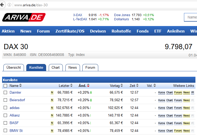This screenshot has height=135, width=197.
Task: Open Kurse link in BMW St row
Action: click(162, 131)
